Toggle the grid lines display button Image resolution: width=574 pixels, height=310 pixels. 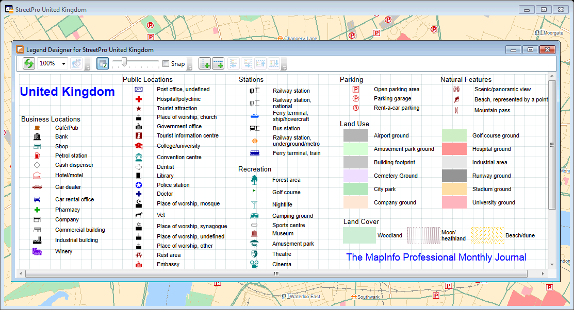103,64
